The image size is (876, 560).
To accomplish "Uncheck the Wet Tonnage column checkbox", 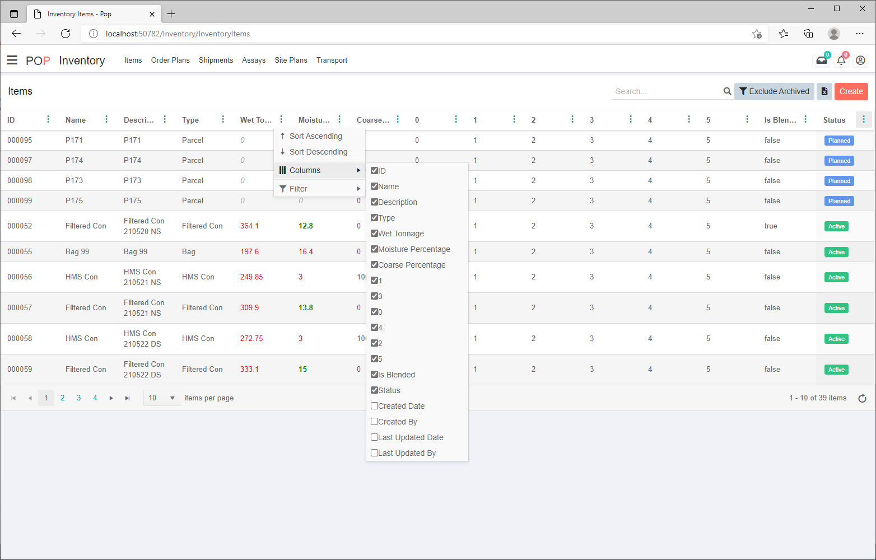I will tap(375, 234).
